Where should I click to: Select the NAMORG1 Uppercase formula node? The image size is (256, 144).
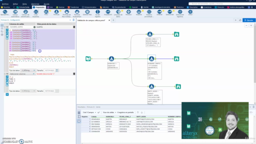112,59
